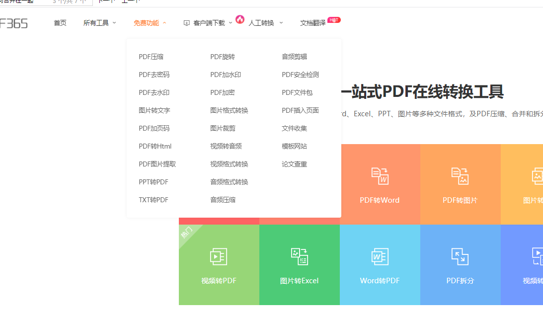Choose PDF去水印 from the dropdown

(154, 92)
